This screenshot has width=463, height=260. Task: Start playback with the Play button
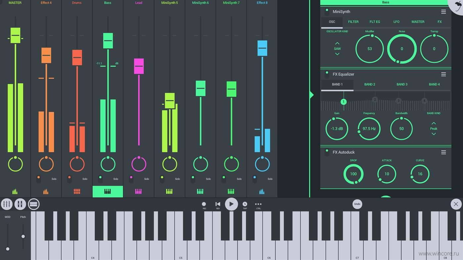point(231,204)
